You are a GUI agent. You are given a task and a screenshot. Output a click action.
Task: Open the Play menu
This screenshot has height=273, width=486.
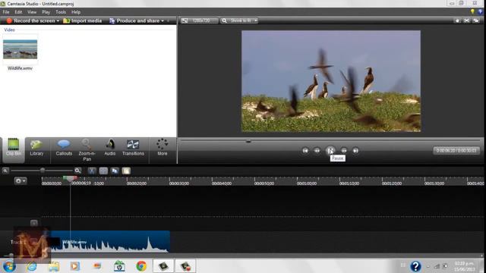(46, 12)
